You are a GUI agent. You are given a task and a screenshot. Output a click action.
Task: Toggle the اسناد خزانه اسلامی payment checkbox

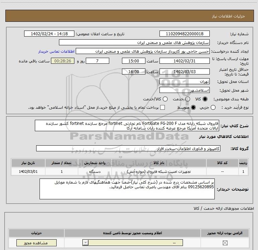coord(163,107)
